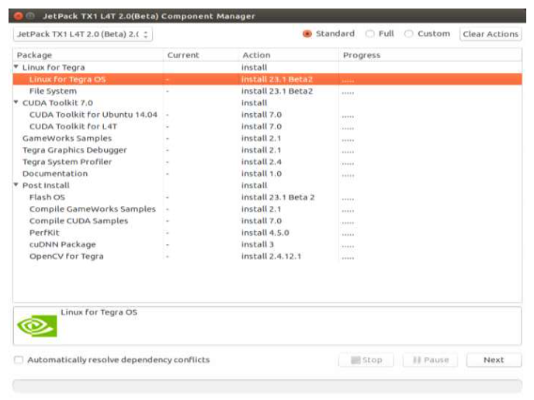Viewport: 534px width, 400px height.
Task: Select the Documentation package row
Action: [267, 174]
